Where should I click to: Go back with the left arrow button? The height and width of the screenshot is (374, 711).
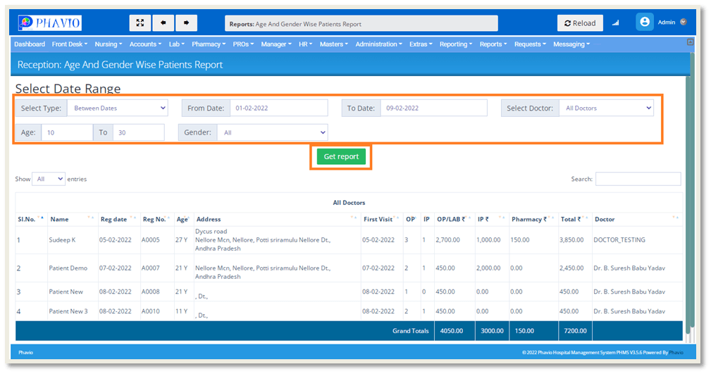(163, 23)
